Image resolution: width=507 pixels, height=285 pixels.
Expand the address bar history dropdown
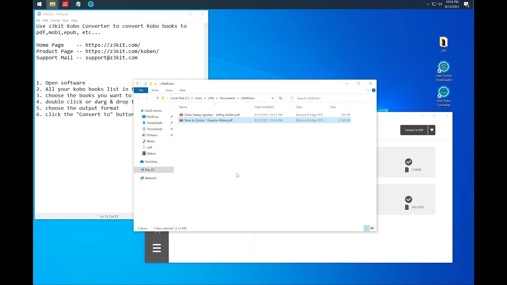coord(273,98)
